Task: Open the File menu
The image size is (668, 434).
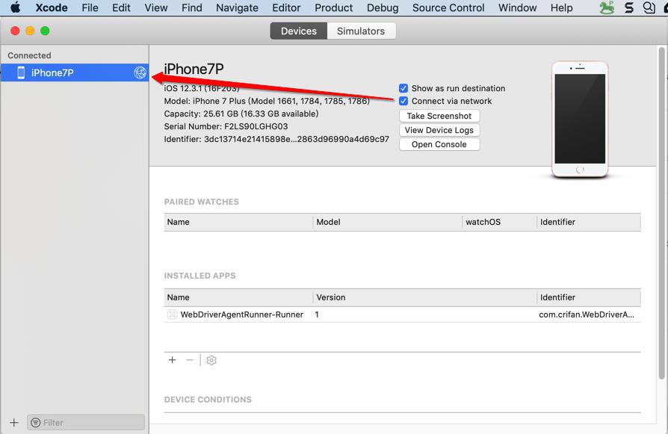Action: pyautogui.click(x=90, y=7)
